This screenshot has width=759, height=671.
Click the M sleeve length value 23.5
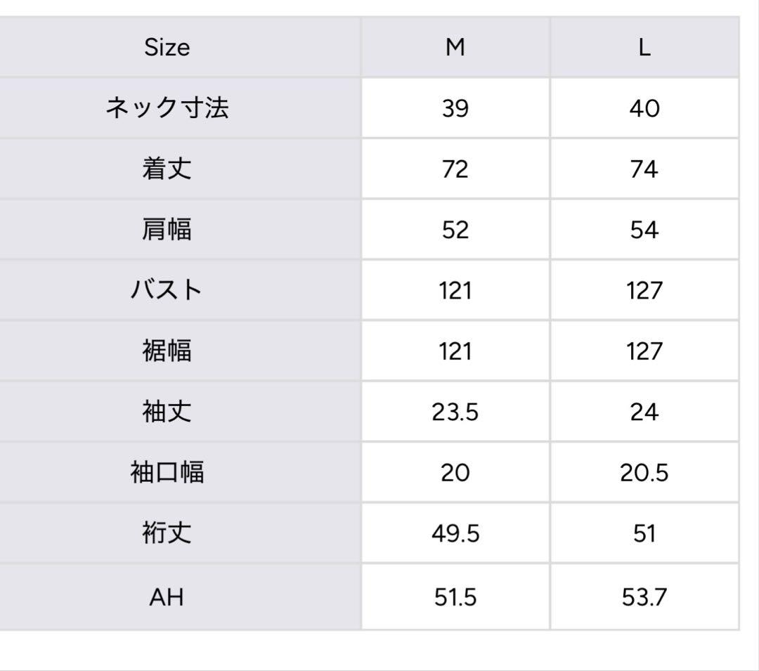coord(455,412)
